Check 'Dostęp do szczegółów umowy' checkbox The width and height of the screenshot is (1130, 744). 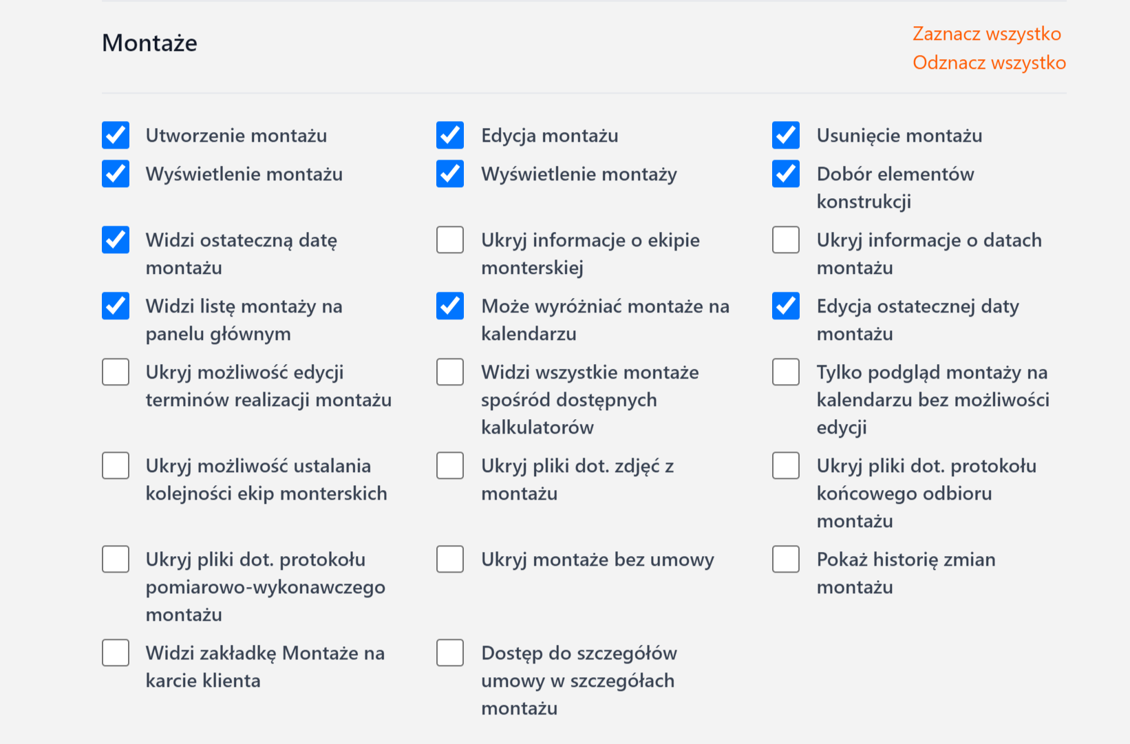[x=450, y=653]
